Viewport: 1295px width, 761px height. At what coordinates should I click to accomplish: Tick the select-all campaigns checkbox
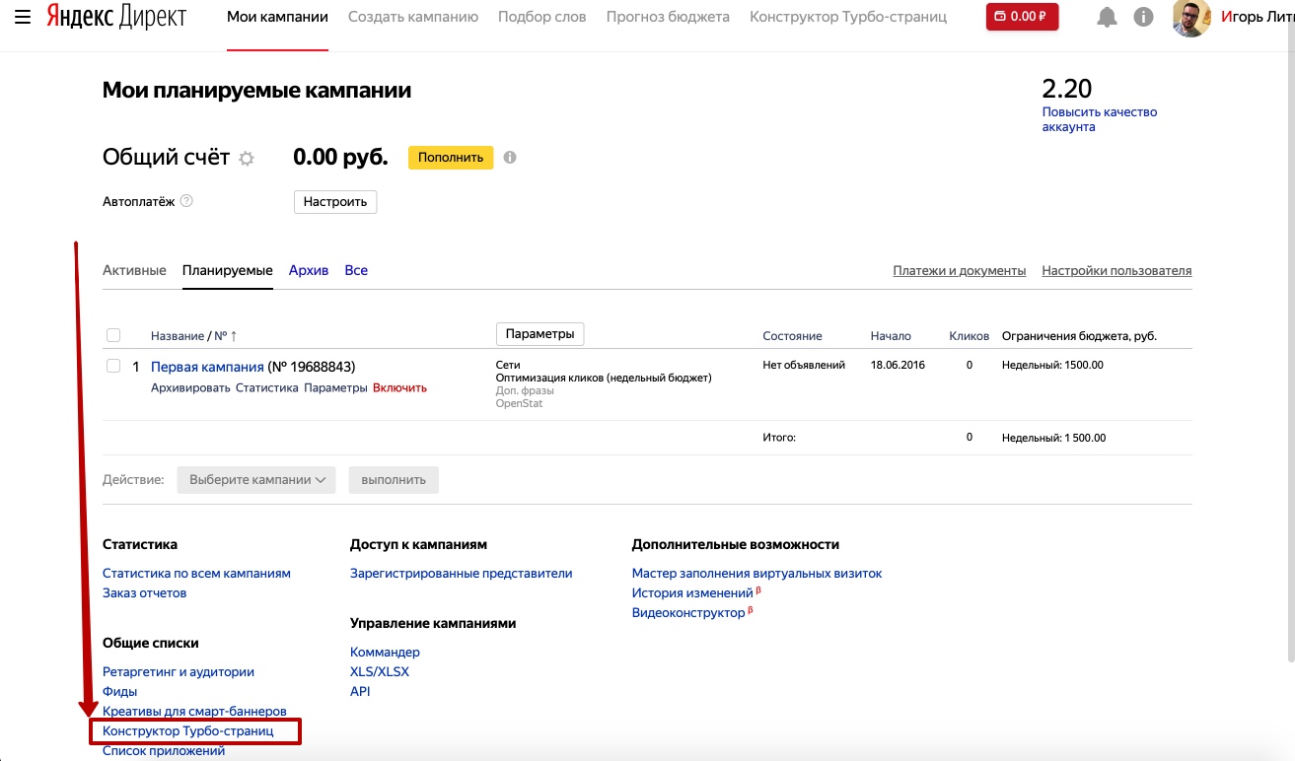112,335
